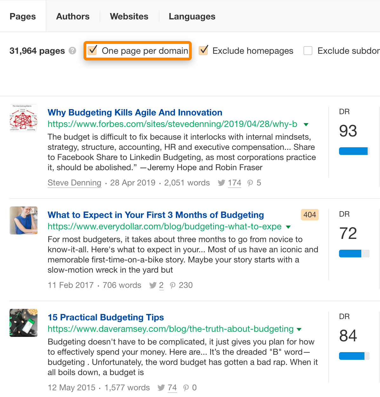Click author Steve Denning link
This screenshot has height=397, width=380.
tap(74, 183)
